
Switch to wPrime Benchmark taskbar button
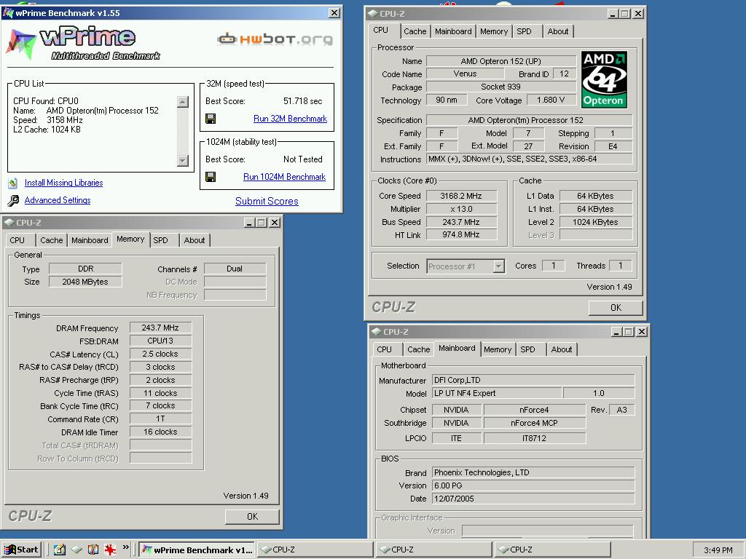197,550
